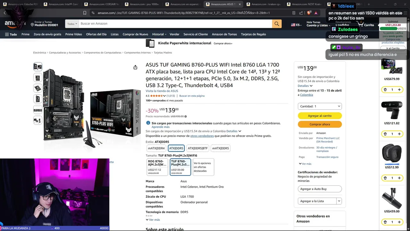Click the 4.5 star rating bar

[156, 96]
